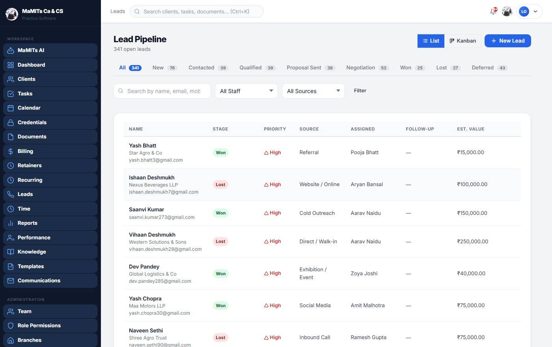The height and width of the screenshot is (347, 552).
Task: Click Won badge in Yash Bhatt row
Action: click(221, 153)
